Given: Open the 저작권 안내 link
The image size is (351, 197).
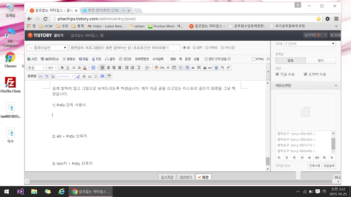Looking at the screenshot, I should coord(282,166).
